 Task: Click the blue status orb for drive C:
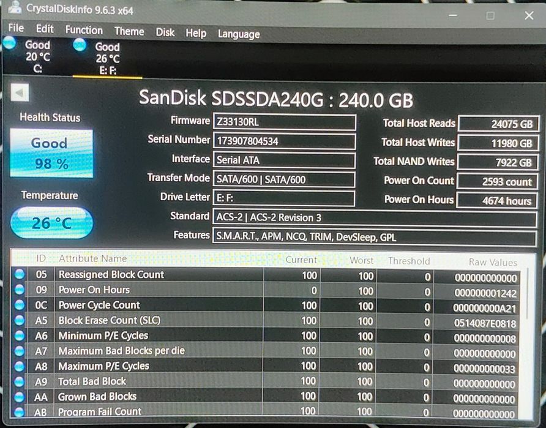10,43
